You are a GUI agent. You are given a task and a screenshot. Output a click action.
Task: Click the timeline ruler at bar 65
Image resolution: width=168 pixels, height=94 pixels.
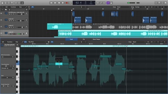pyautogui.click(x=103, y=9)
